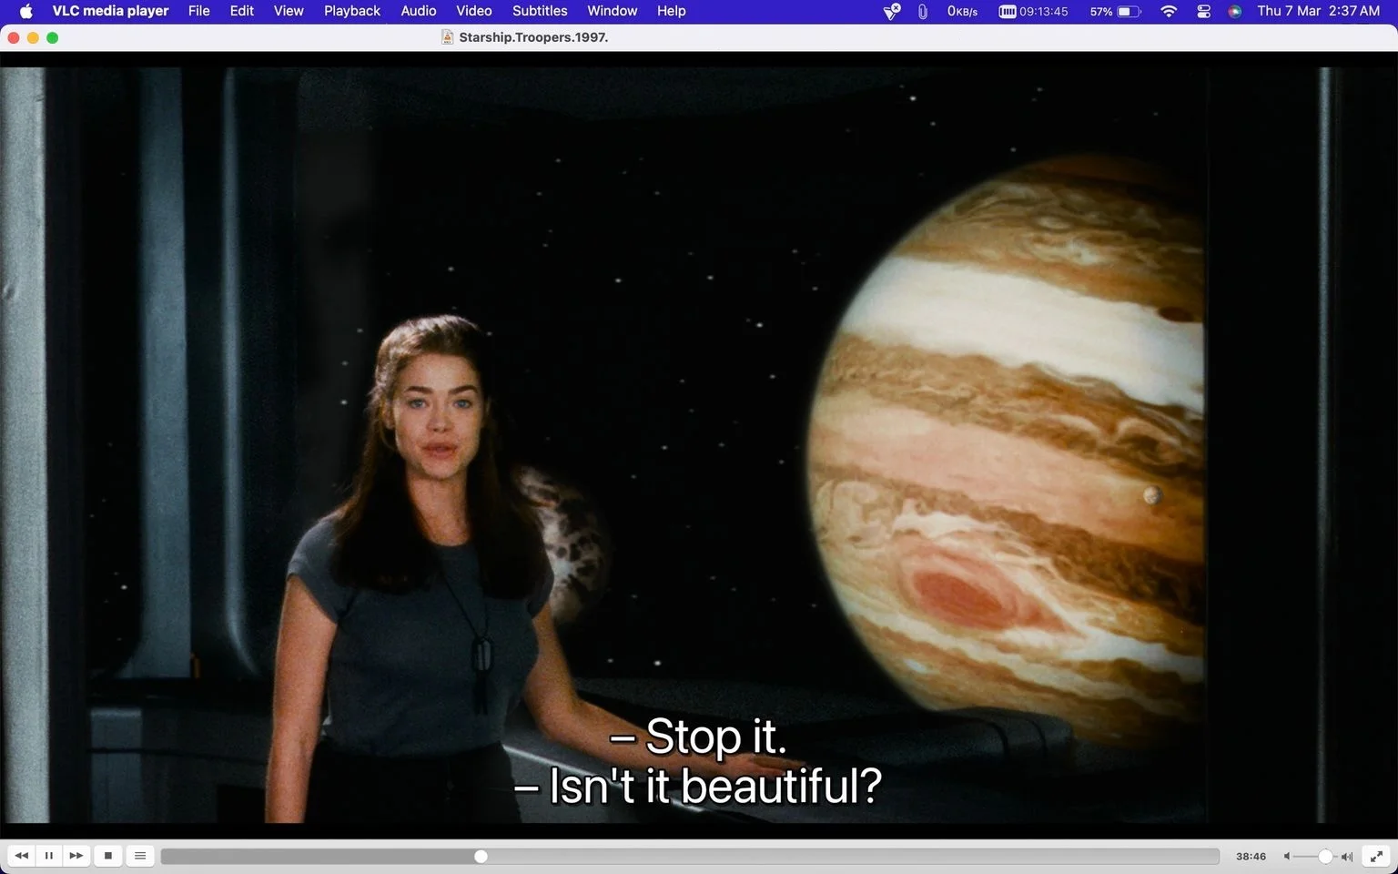Open the VLC media player app menu
This screenshot has height=874, width=1398.
110,11
